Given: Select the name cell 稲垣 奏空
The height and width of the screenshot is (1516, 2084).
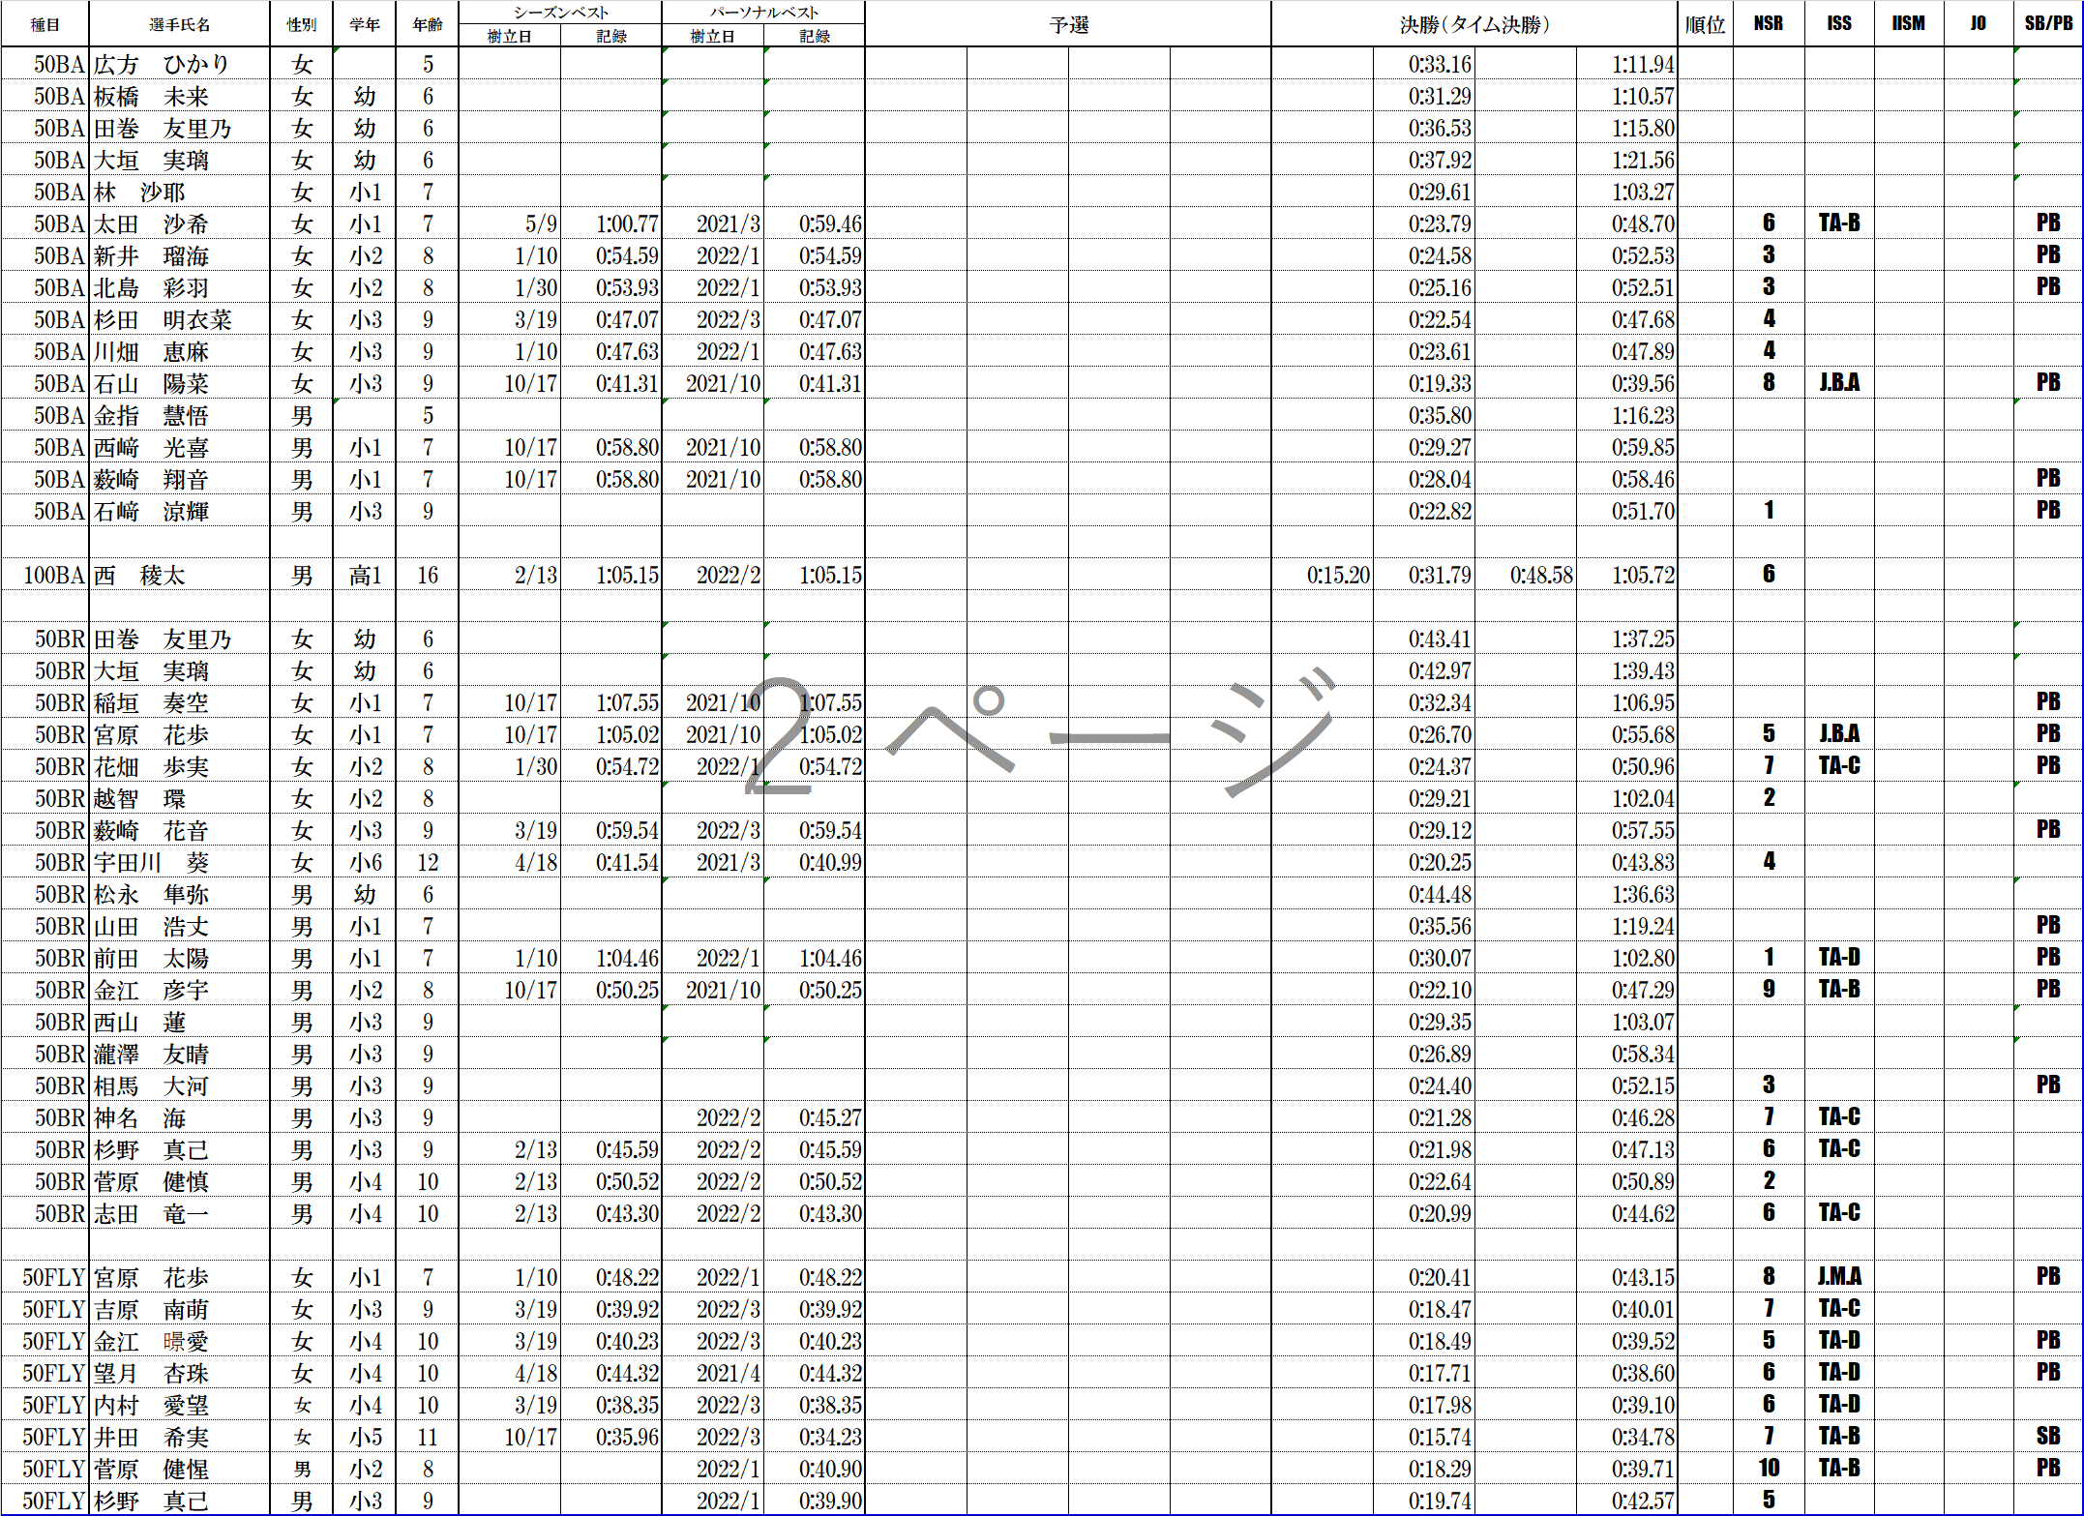Looking at the screenshot, I should click(179, 702).
